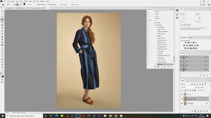Toggle Red channel visibility eye
Image resolution: width=211 pixels, height=118 pixels.
(x=181, y=61)
